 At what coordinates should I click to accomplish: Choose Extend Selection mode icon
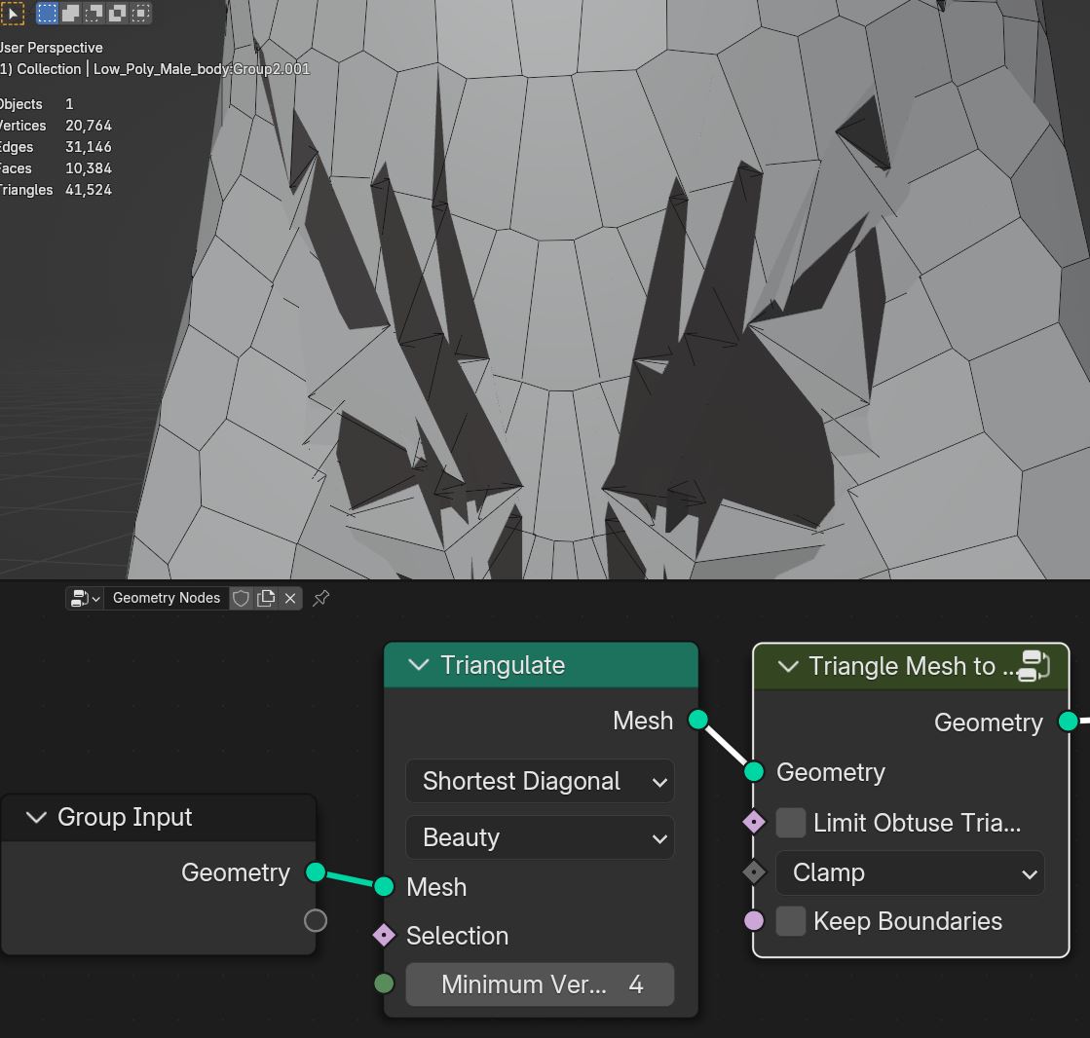click(x=70, y=13)
